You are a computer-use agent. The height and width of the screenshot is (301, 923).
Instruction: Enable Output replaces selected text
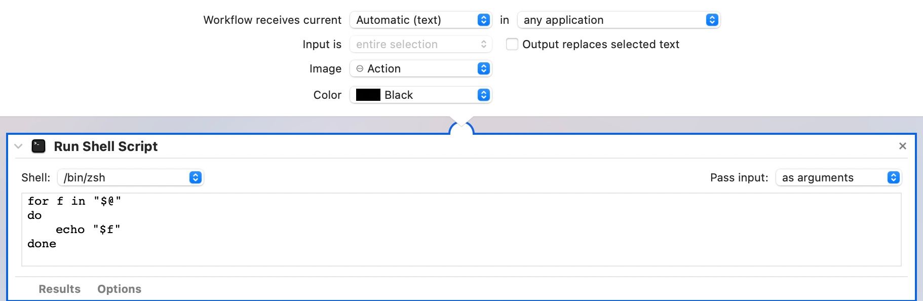[512, 45]
